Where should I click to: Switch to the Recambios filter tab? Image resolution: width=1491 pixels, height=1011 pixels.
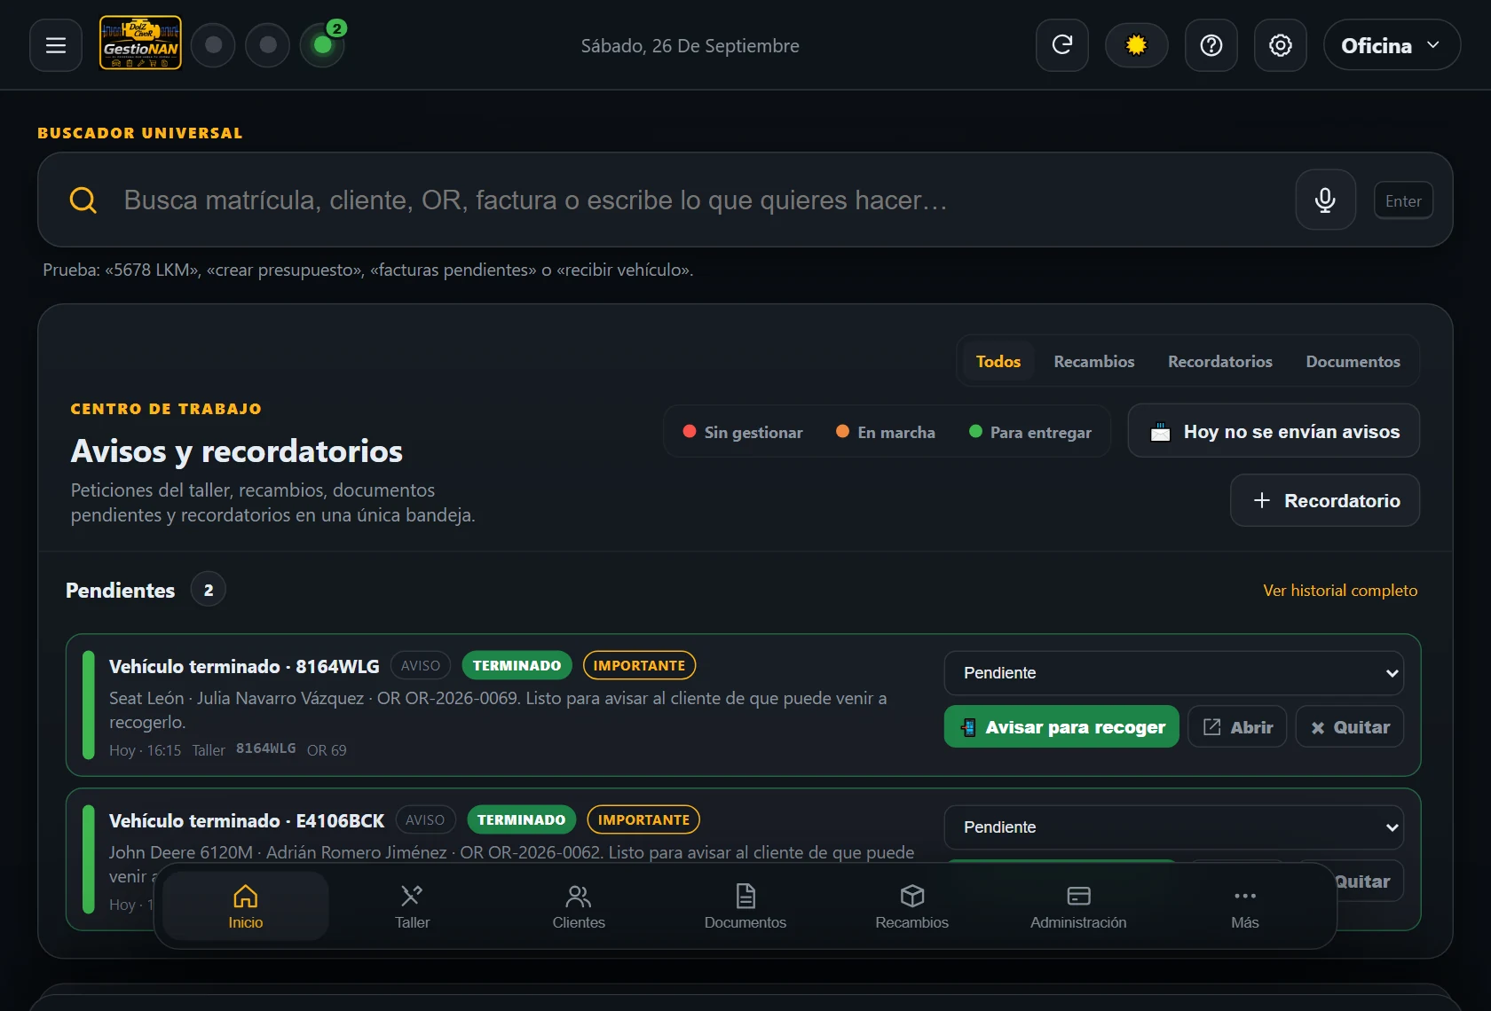1094,362
